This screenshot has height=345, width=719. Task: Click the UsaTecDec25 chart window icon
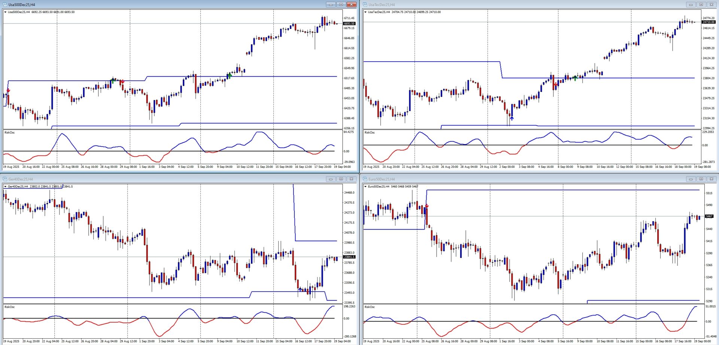pyautogui.click(x=365, y=4)
